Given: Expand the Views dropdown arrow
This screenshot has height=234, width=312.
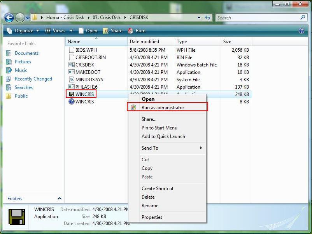Looking at the screenshot, I should (x=71, y=31).
